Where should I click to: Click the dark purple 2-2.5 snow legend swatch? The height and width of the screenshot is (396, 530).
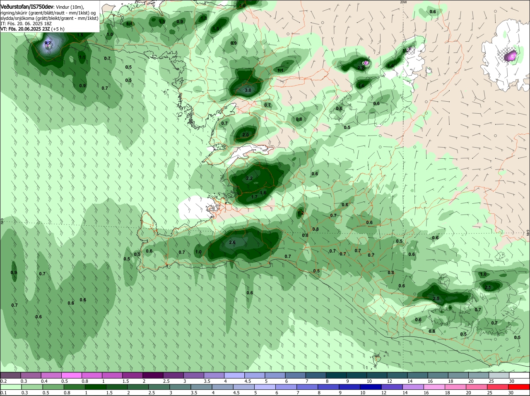[x=153, y=375]
